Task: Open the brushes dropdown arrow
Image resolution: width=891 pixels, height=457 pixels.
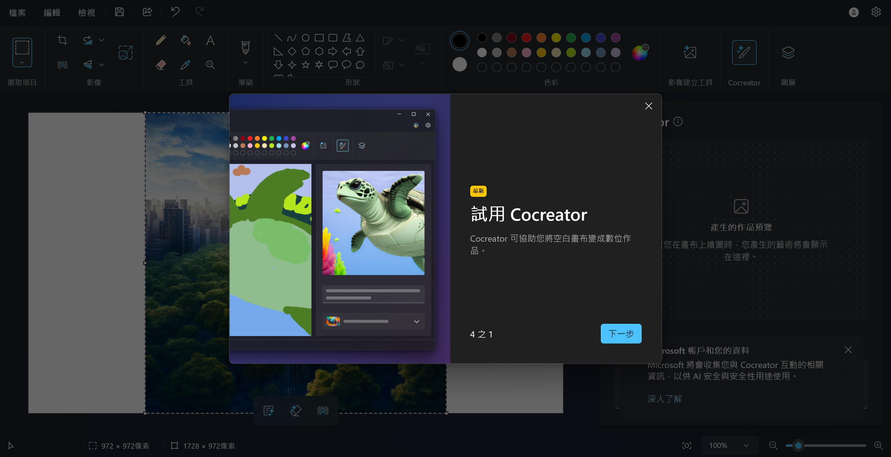Action: click(245, 63)
